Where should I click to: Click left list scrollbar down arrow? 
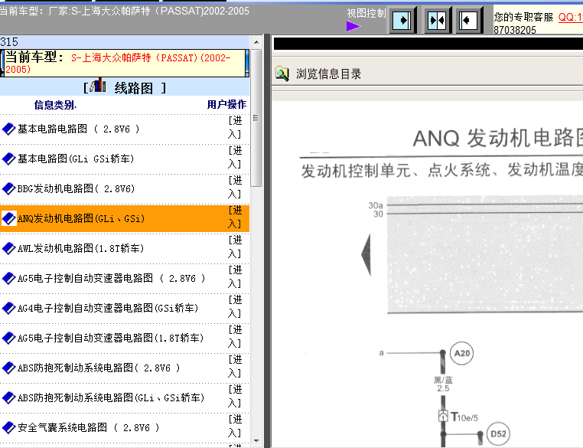click(x=256, y=441)
